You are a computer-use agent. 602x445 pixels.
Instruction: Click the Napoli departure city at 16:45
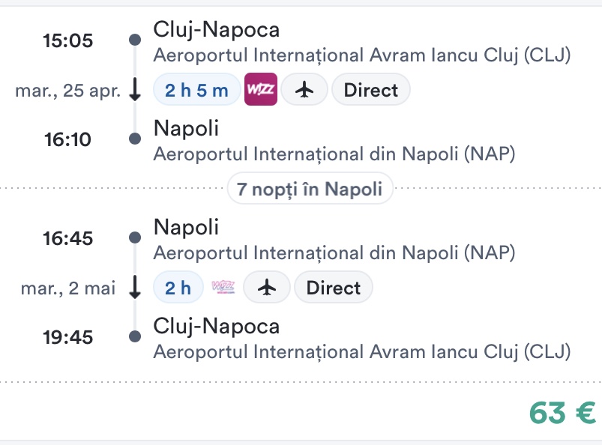(x=186, y=227)
